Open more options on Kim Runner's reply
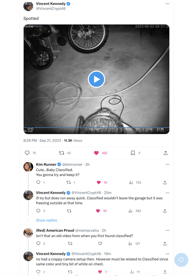 click(x=168, y=164)
